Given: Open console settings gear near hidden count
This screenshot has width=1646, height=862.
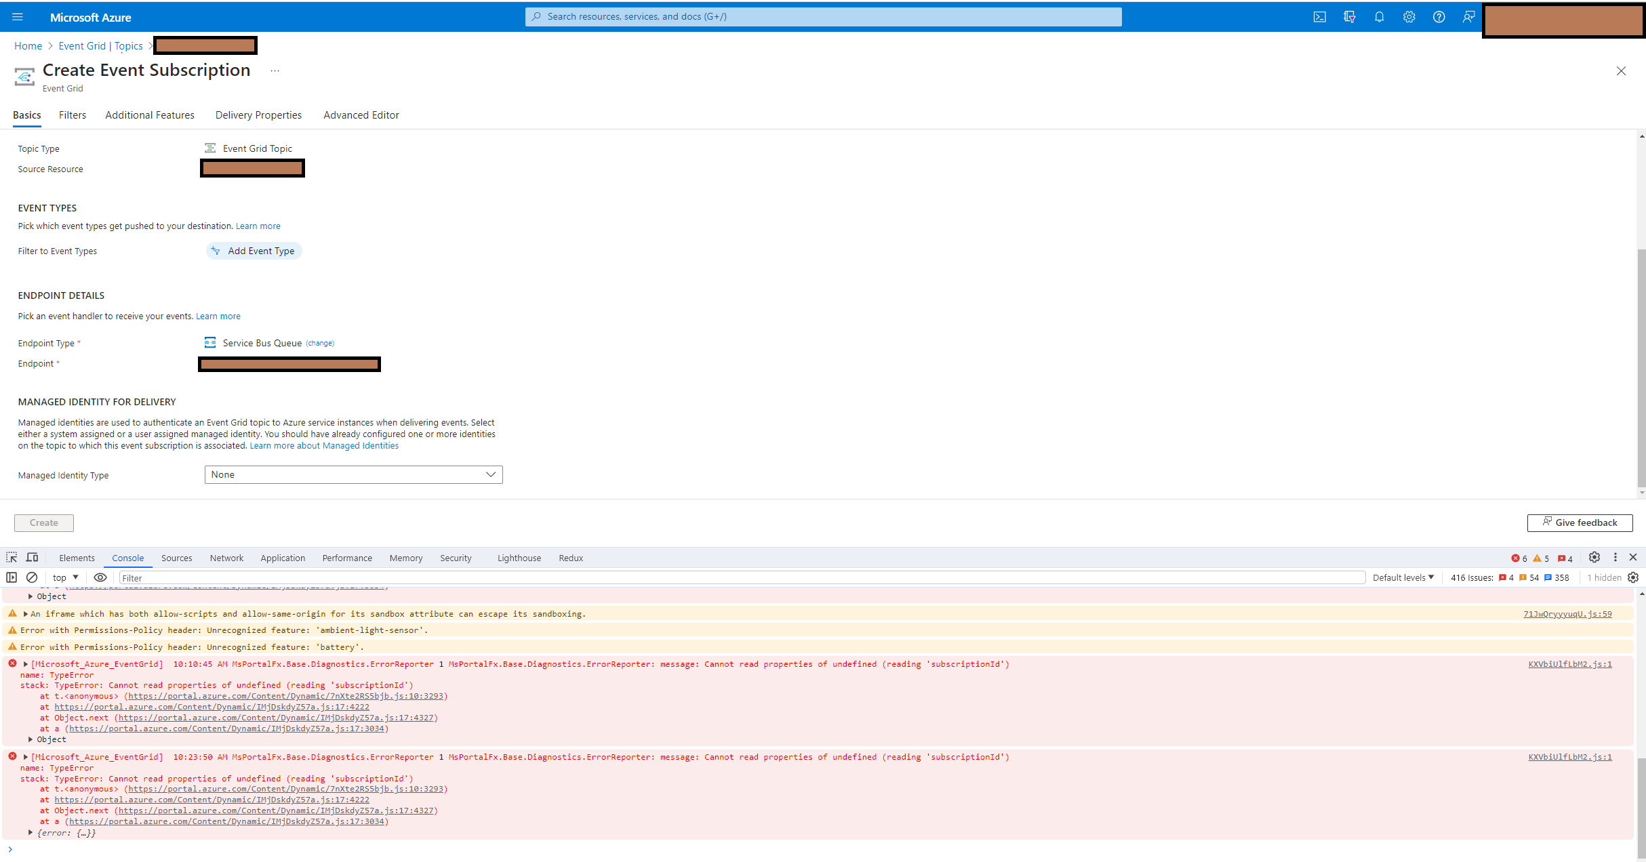Looking at the screenshot, I should [1633, 577].
